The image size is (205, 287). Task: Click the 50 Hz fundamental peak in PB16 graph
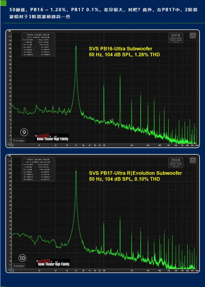click(76, 47)
